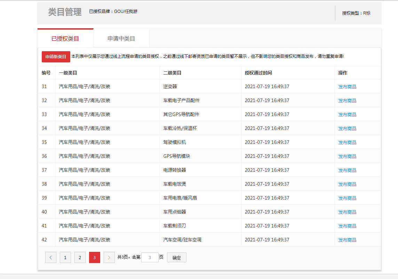
Task: Click 发布商品 for 车用点烟器
Action: 347,212
